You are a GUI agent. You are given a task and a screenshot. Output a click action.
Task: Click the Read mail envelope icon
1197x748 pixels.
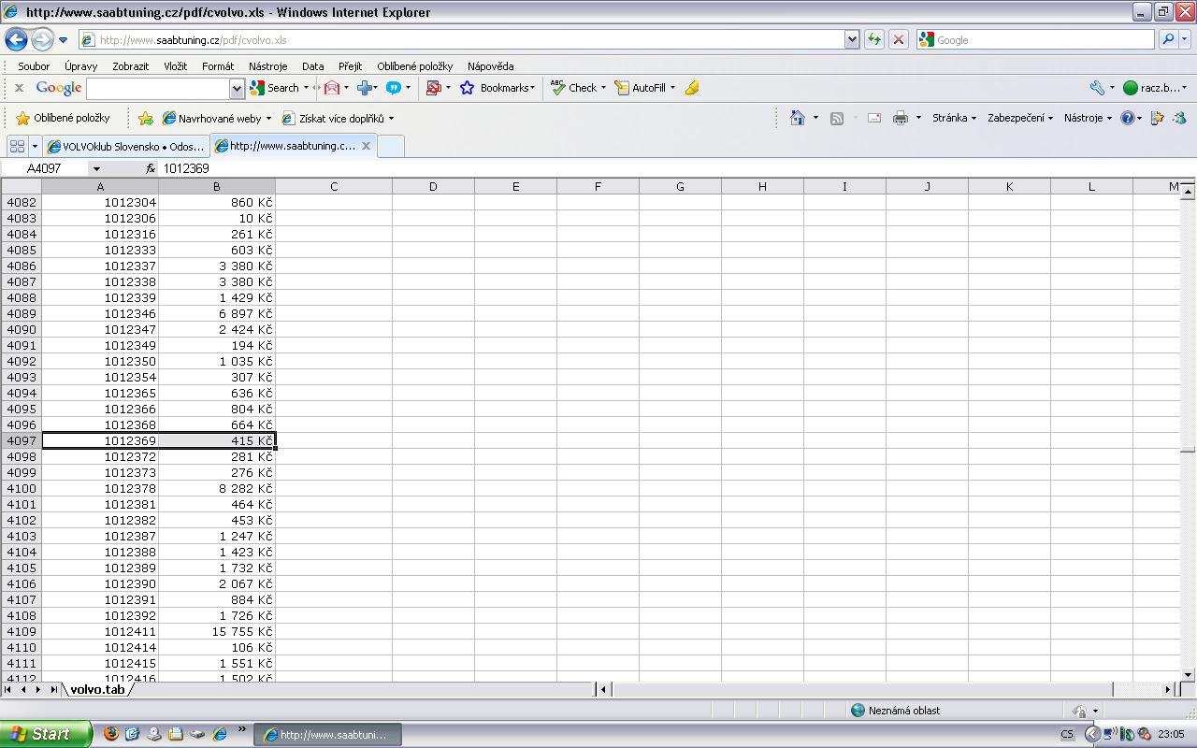[x=874, y=118]
